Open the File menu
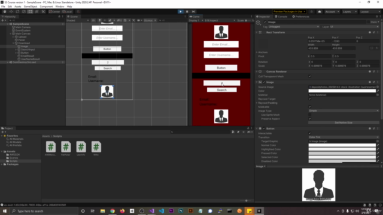Image resolution: width=383 pixels, height=215 pixels. 3,7
